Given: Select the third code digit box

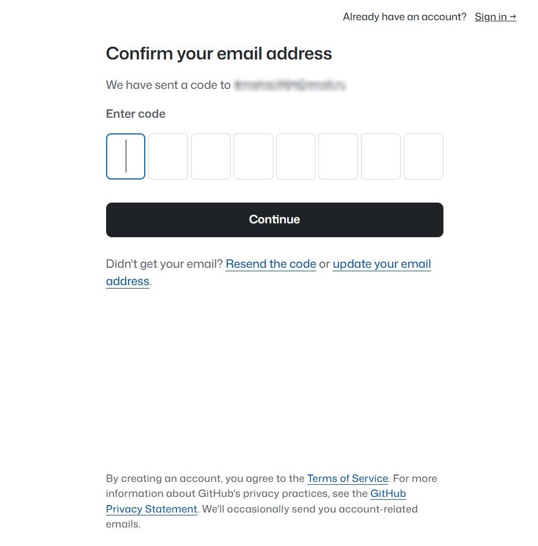Looking at the screenshot, I should (210, 156).
